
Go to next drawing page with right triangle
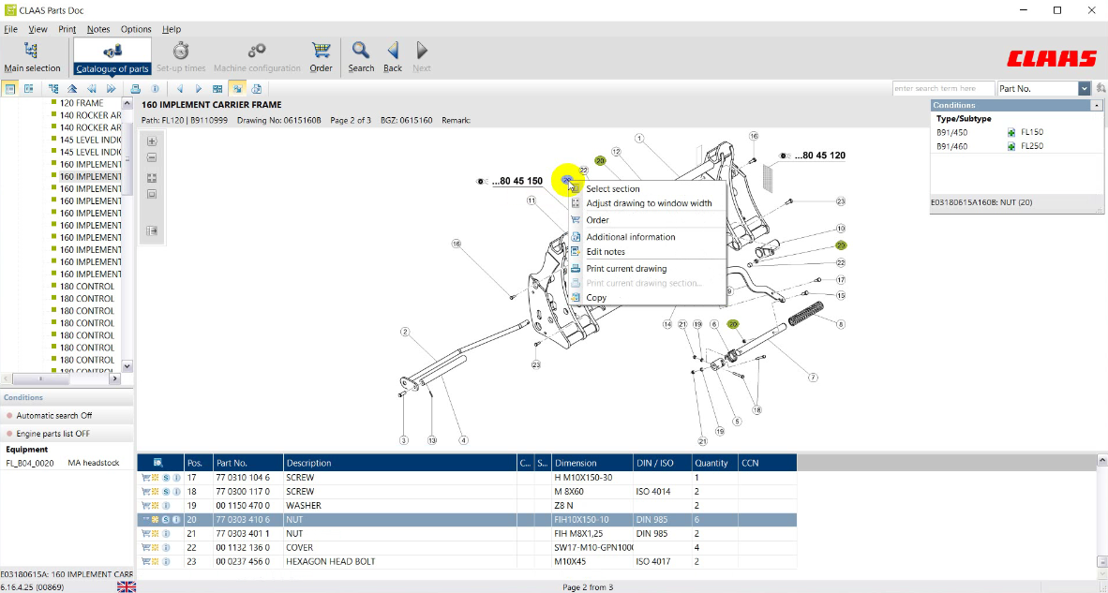coord(199,89)
